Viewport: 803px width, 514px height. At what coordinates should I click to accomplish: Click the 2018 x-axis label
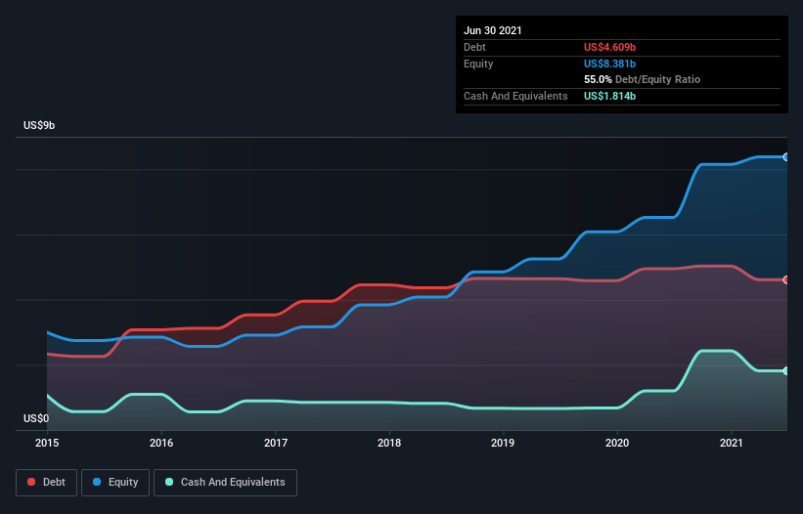tap(389, 443)
